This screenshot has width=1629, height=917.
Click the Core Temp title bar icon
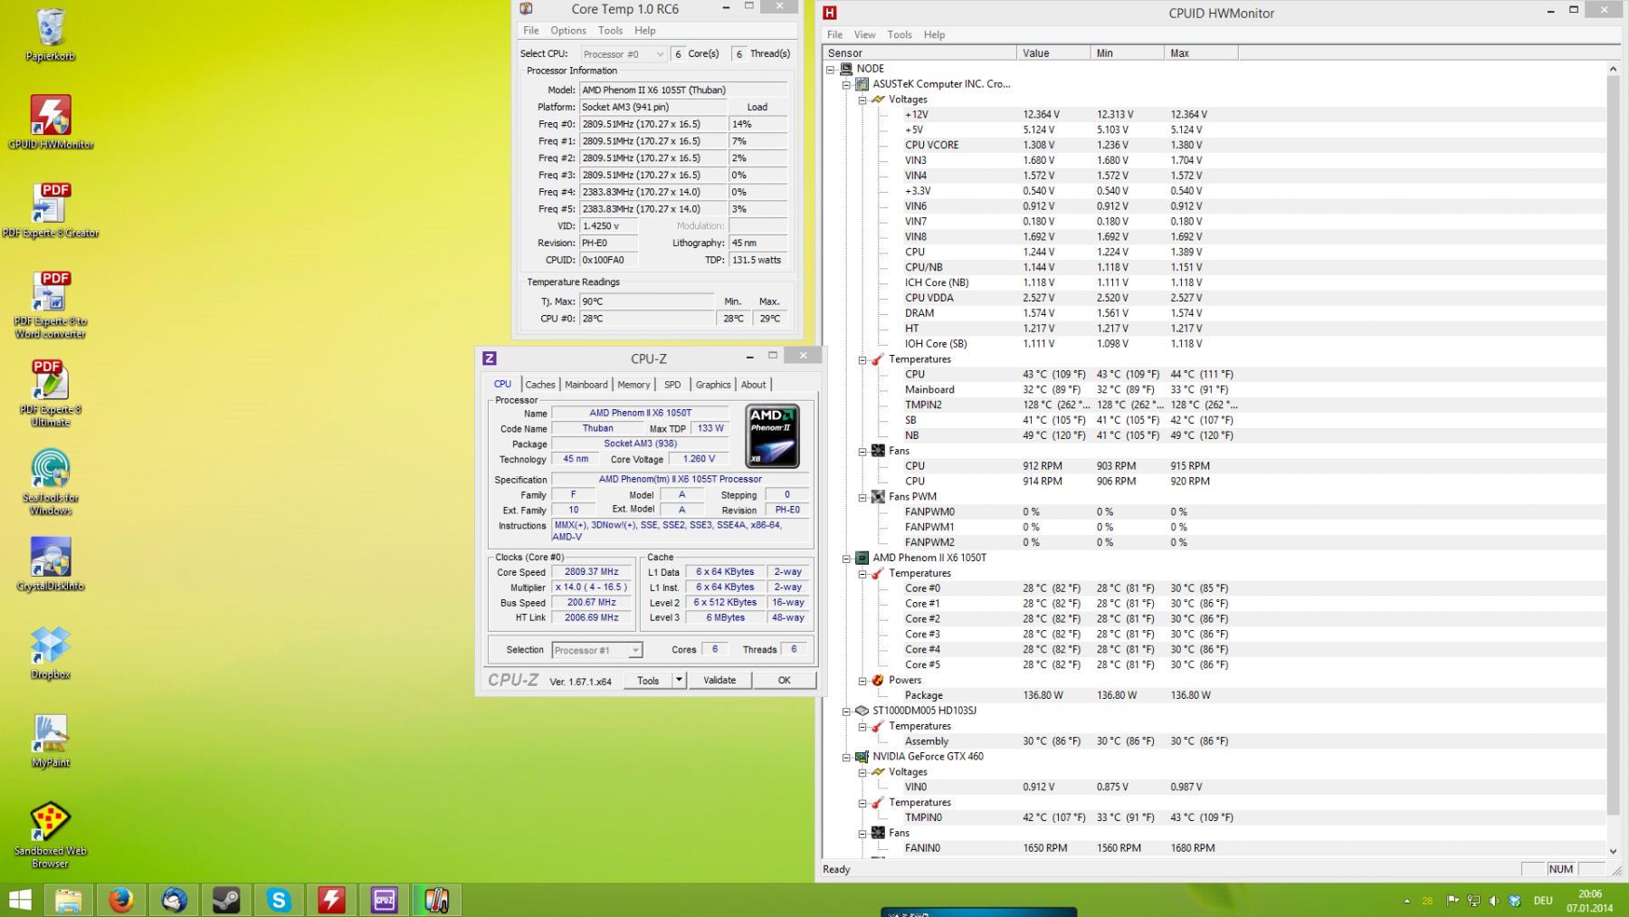[x=527, y=9]
